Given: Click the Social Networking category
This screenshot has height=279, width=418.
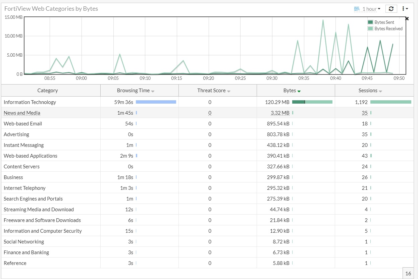Looking at the screenshot, I should coord(24,242).
